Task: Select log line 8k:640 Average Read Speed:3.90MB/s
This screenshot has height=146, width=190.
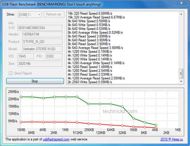Action: coord(95,48)
